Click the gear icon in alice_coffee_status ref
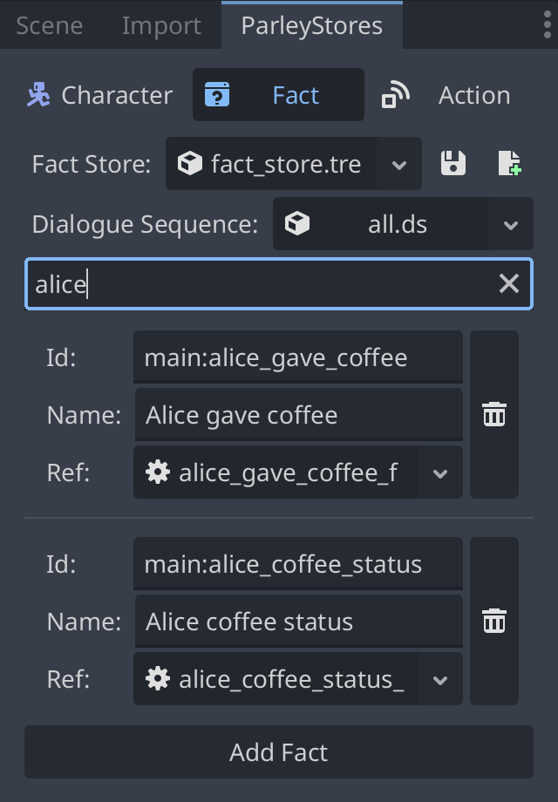 coord(158,679)
